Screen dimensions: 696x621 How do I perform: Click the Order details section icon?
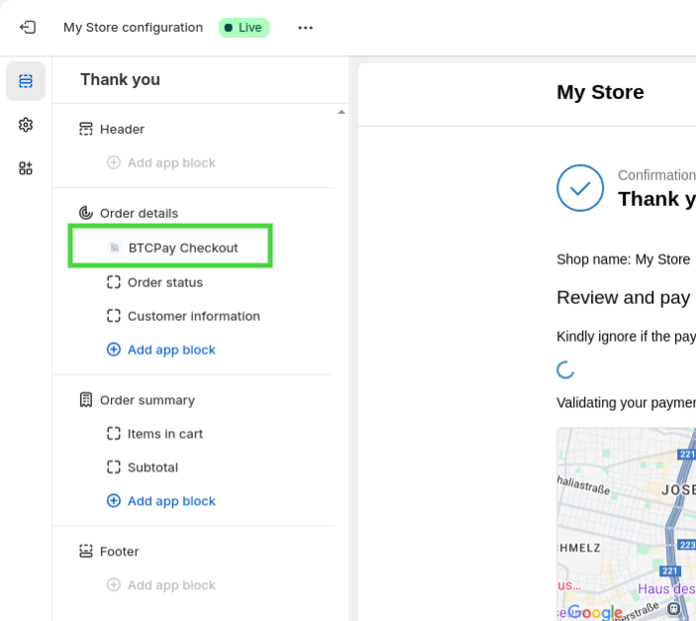pyautogui.click(x=86, y=213)
